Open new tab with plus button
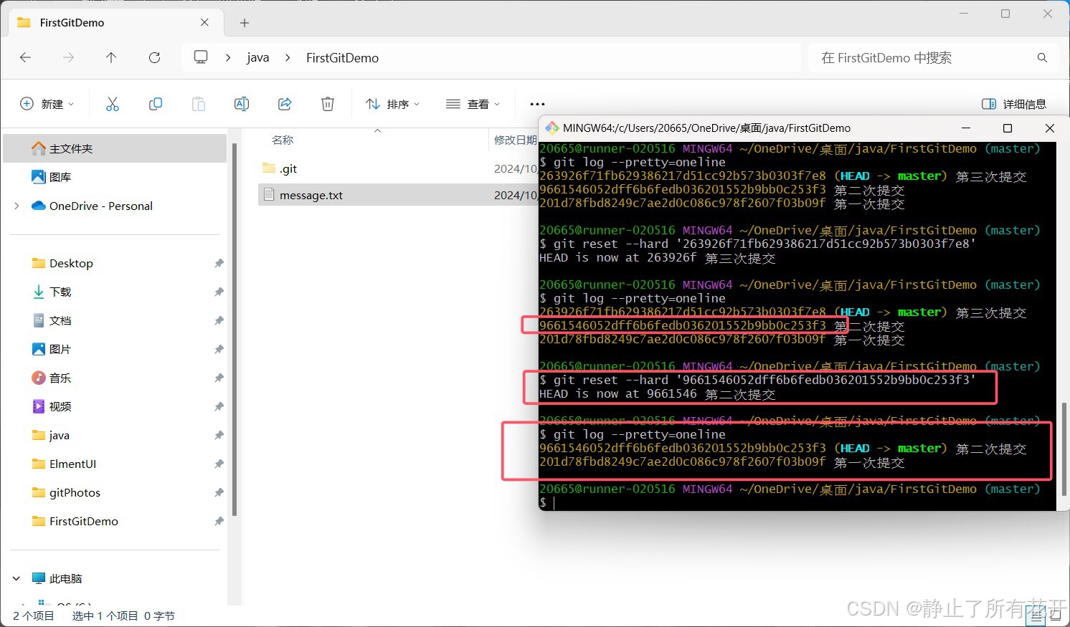The image size is (1070, 627). [x=245, y=23]
